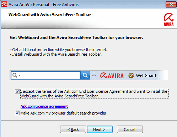This screenshot has width=177, height=137.
Task: Go to the next installer step
Action: (100, 130)
